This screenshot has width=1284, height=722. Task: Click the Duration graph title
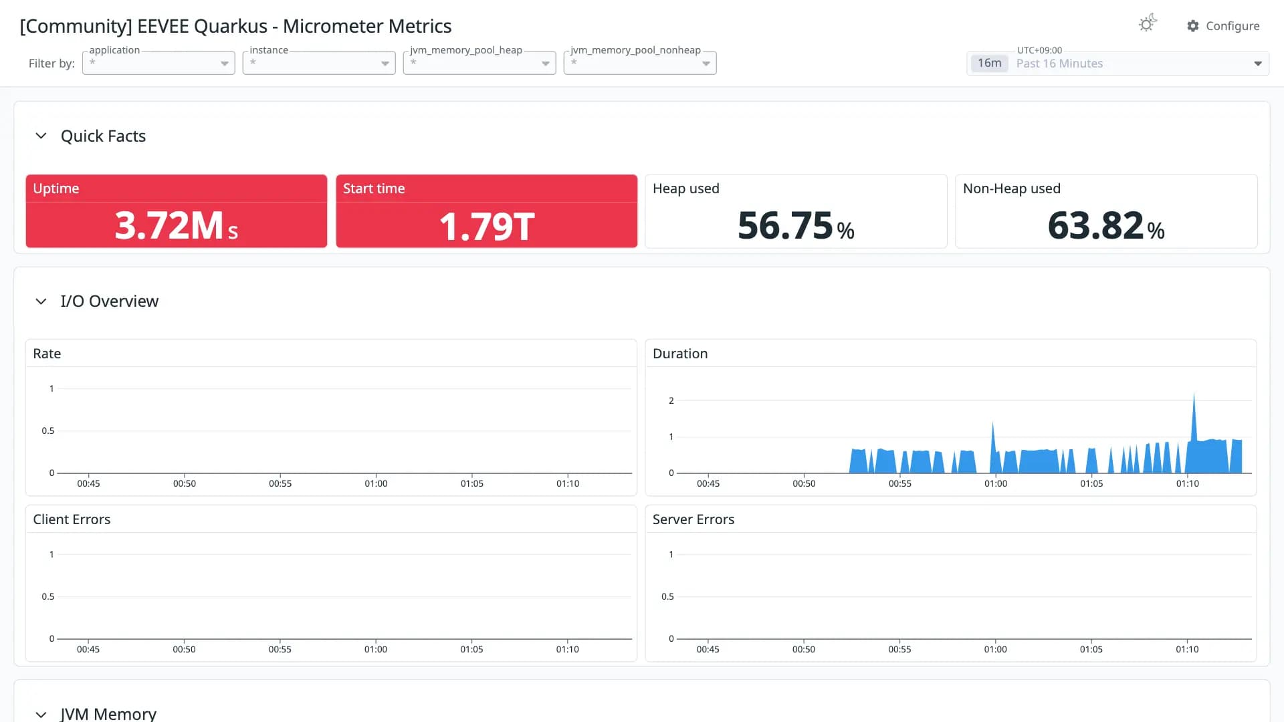coord(680,354)
